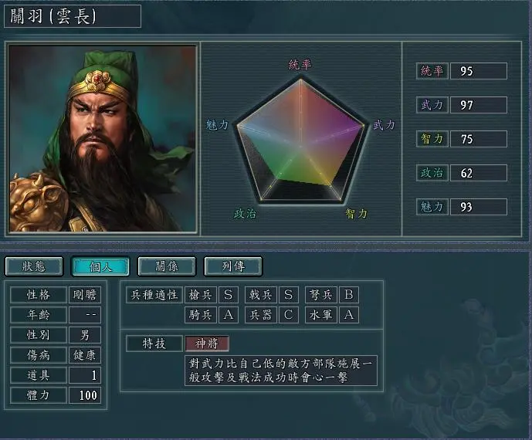This screenshot has height=440, width=532.
Task: Click the pentagon ability radar chart
Action: [x=300, y=140]
